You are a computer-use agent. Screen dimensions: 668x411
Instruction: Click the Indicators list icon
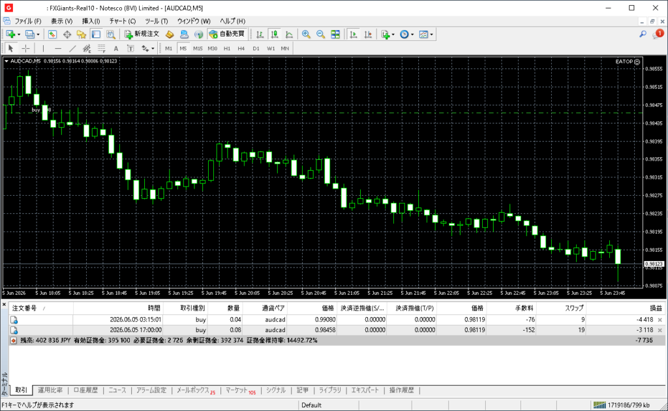click(x=386, y=35)
